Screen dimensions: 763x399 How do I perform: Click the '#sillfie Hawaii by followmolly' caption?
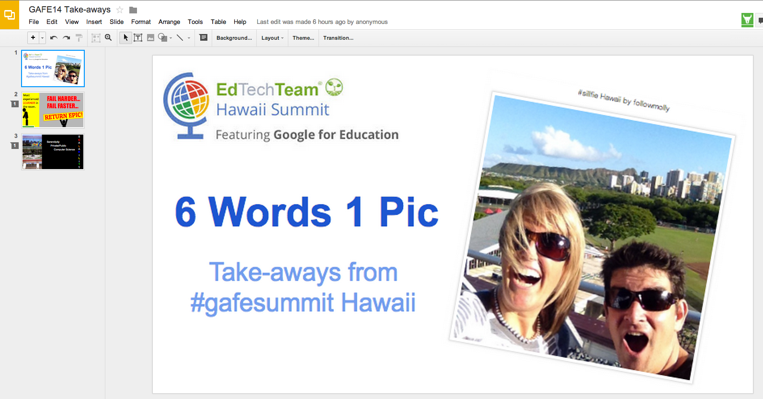(x=624, y=100)
